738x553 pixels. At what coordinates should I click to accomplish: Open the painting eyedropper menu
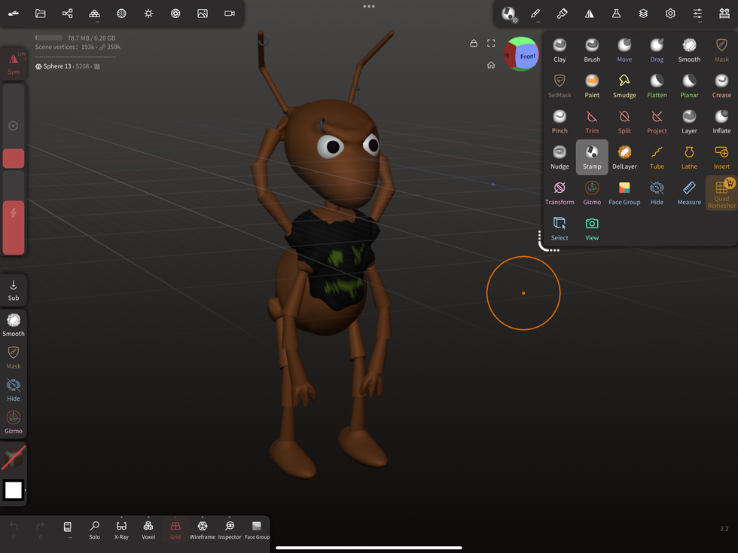(562, 14)
